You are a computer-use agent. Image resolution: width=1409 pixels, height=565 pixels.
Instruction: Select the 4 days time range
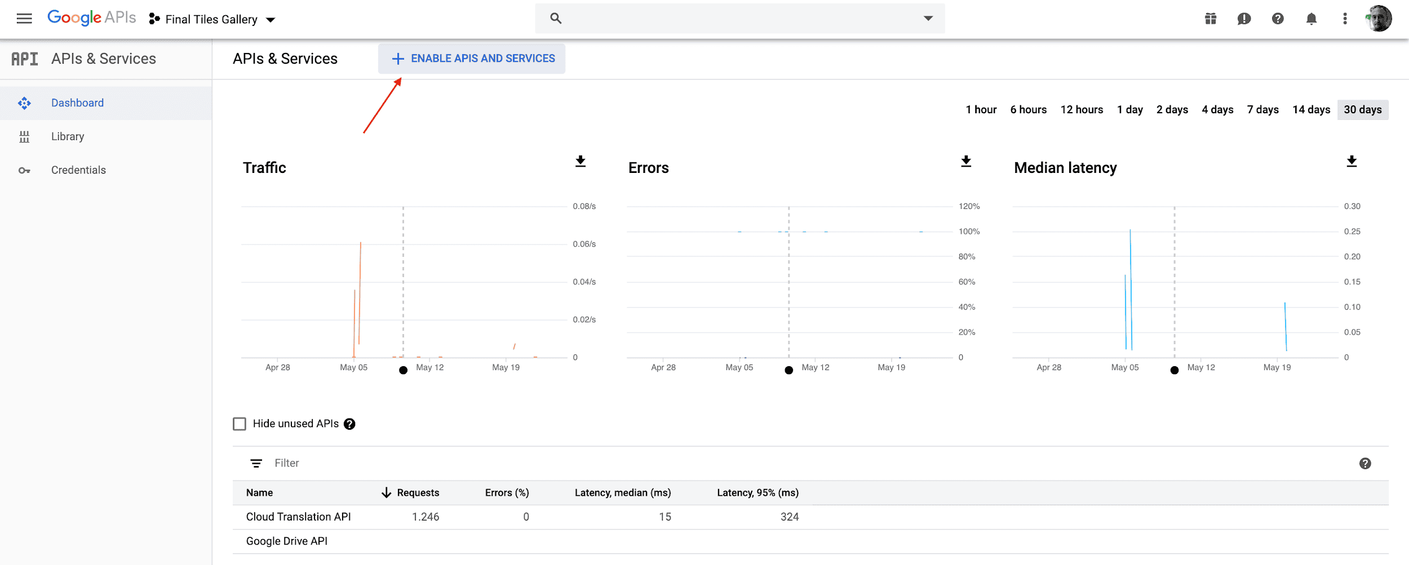tap(1217, 110)
